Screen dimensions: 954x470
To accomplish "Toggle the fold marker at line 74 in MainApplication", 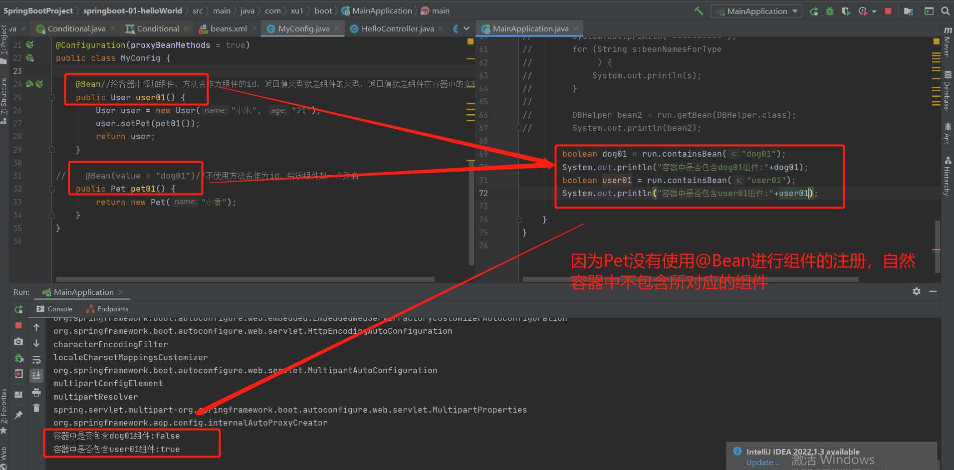I will click(519, 220).
